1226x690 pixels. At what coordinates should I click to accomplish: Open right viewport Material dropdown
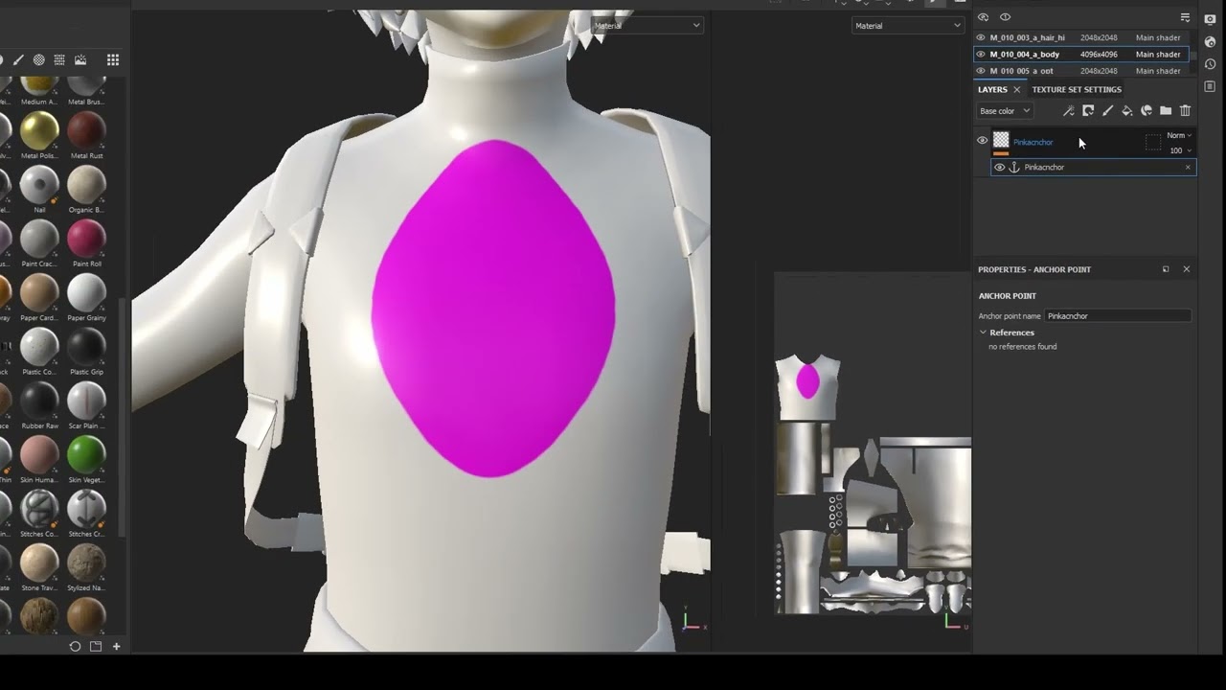[x=907, y=26]
